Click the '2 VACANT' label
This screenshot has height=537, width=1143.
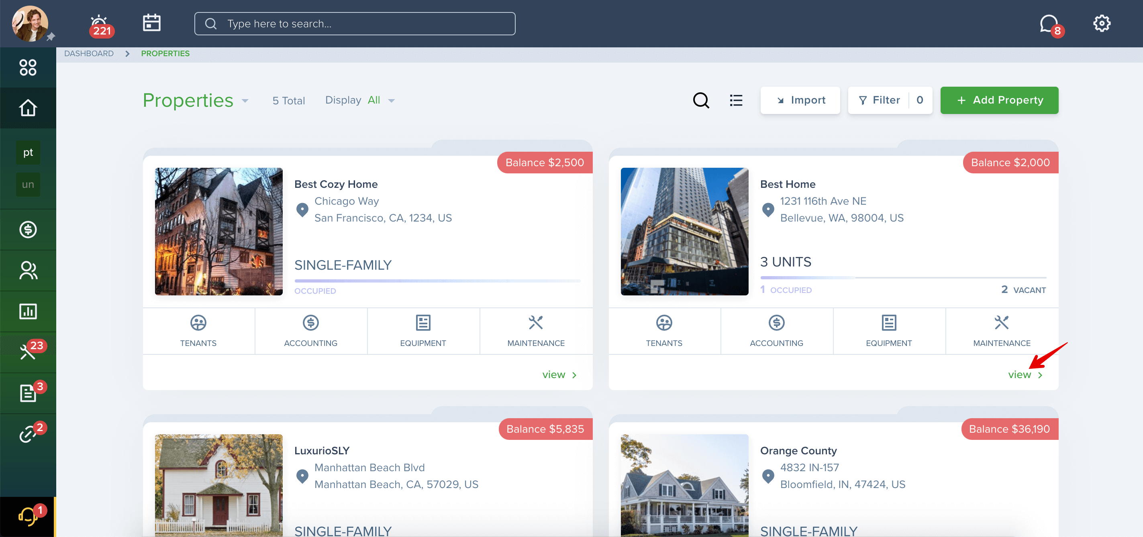point(1023,290)
